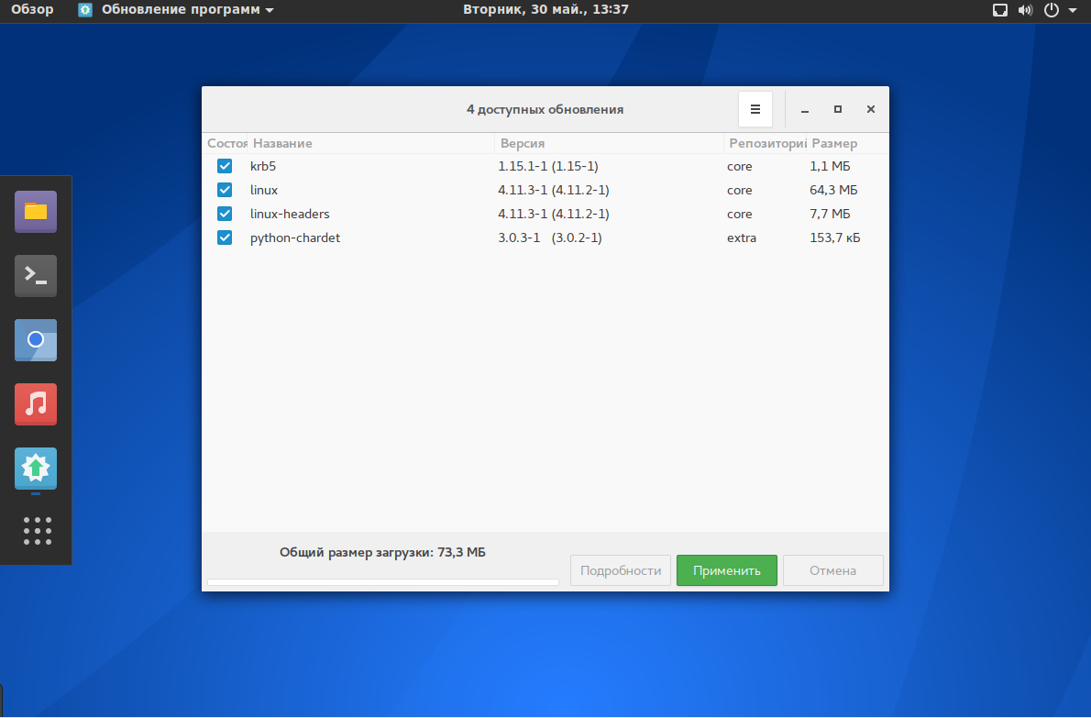Launch Terminal from the dock
Screen dimensions: 1091x718
pyautogui.click(x=36, y=275)
